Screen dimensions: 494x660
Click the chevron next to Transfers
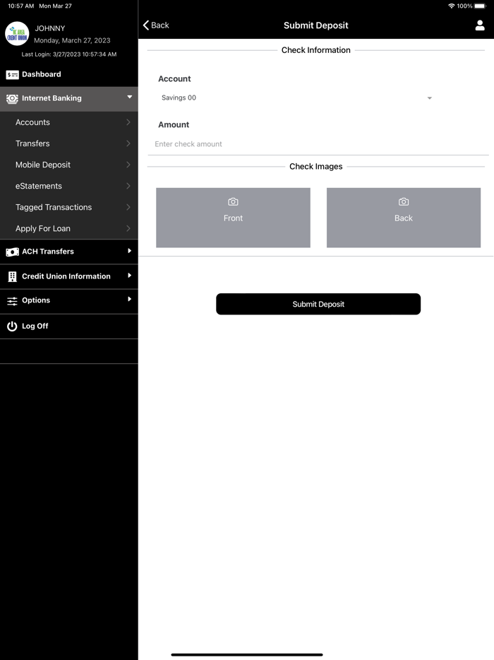[x=128, y=143]
